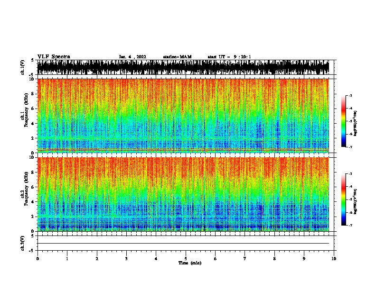This screenshot has height=290, width=376.
Task: Click the '-5' tick on ch.1(V) axis
Action: (x=32, y=75)
